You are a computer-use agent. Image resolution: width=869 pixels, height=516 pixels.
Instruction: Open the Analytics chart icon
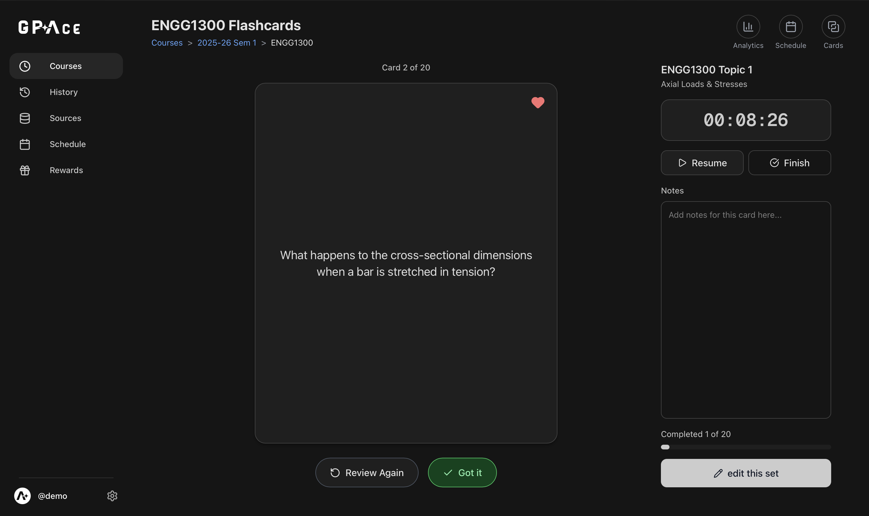748,27
